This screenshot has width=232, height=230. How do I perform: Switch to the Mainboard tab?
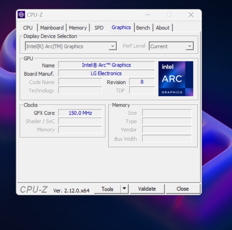52,28
